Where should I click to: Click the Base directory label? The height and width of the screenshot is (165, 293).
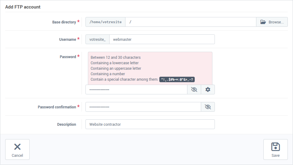point(64,22)
